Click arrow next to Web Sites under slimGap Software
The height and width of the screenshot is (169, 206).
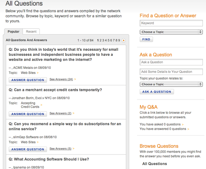38,142
